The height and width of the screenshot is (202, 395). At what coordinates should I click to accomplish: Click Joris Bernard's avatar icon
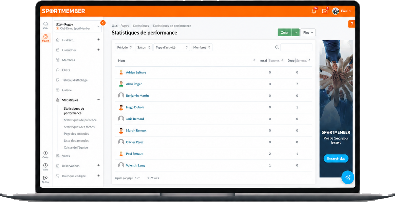pos(121,119)
